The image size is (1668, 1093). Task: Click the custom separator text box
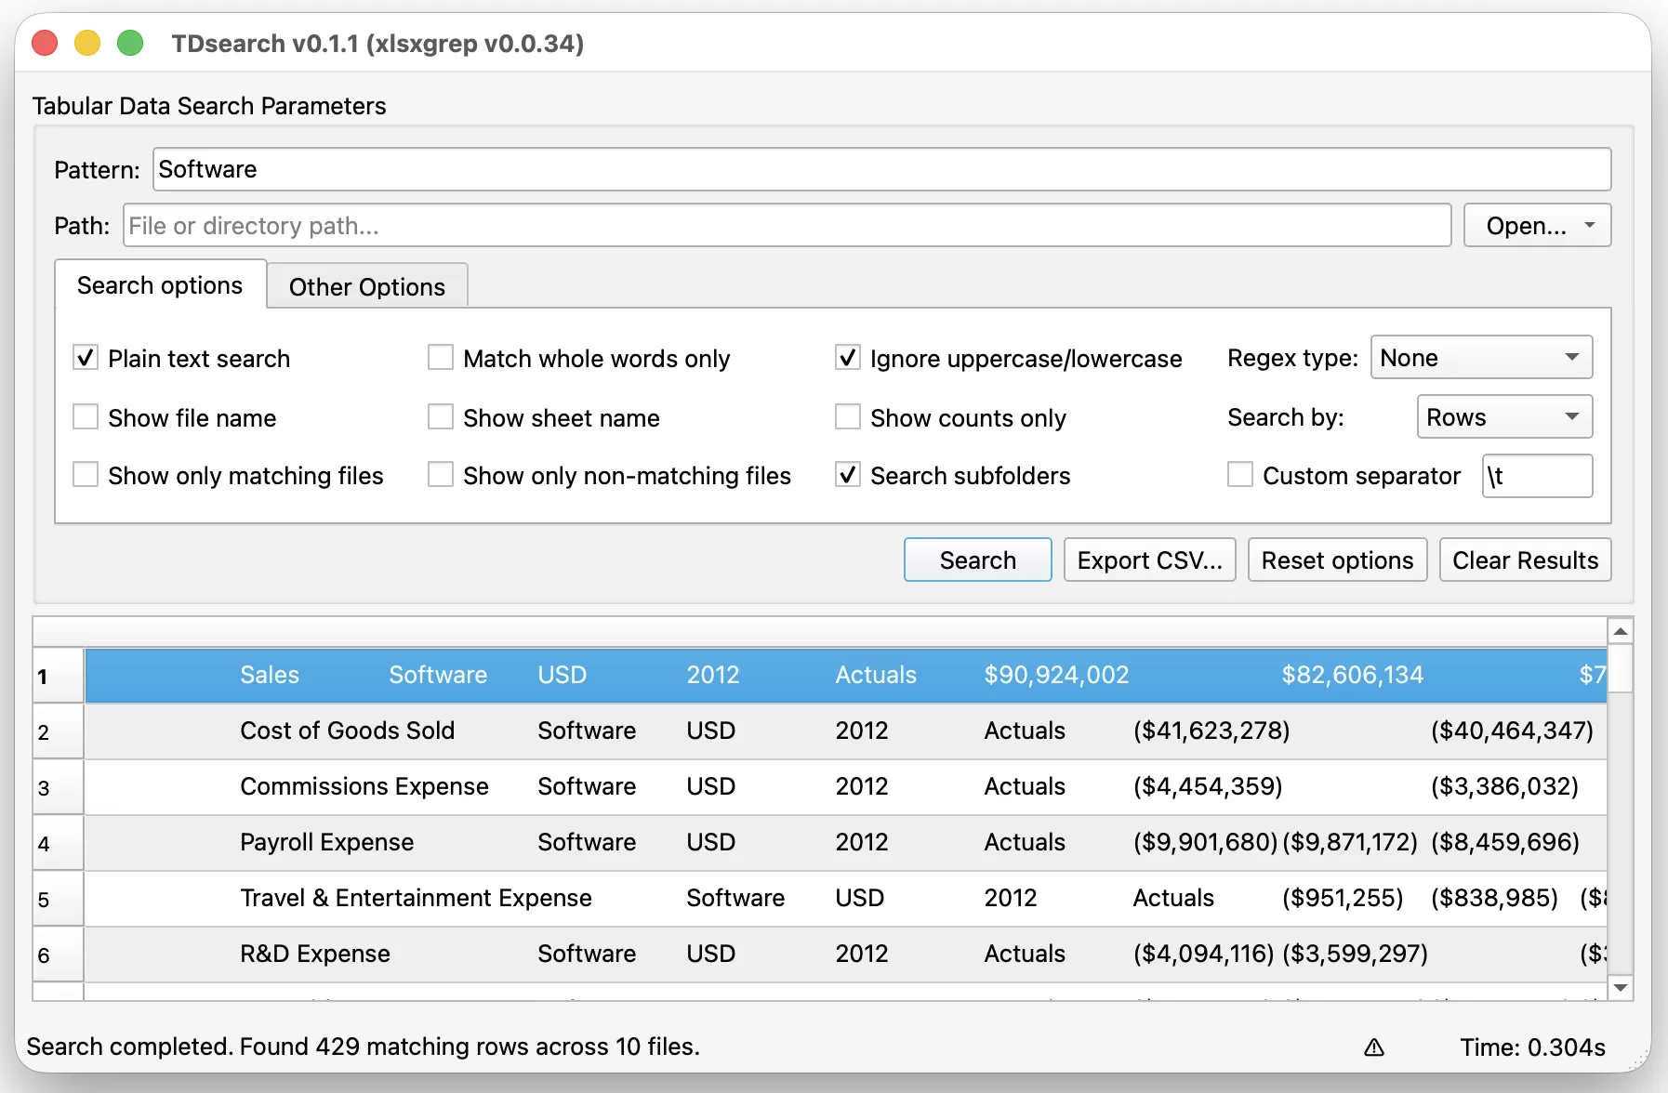click(1538, 476)
